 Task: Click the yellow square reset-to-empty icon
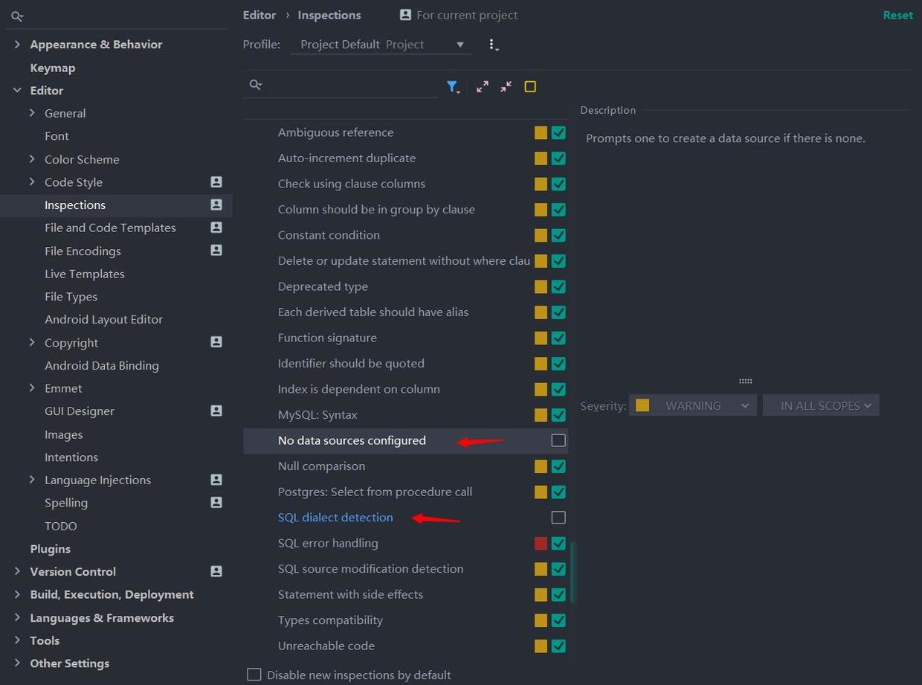[x=530, y=87]
